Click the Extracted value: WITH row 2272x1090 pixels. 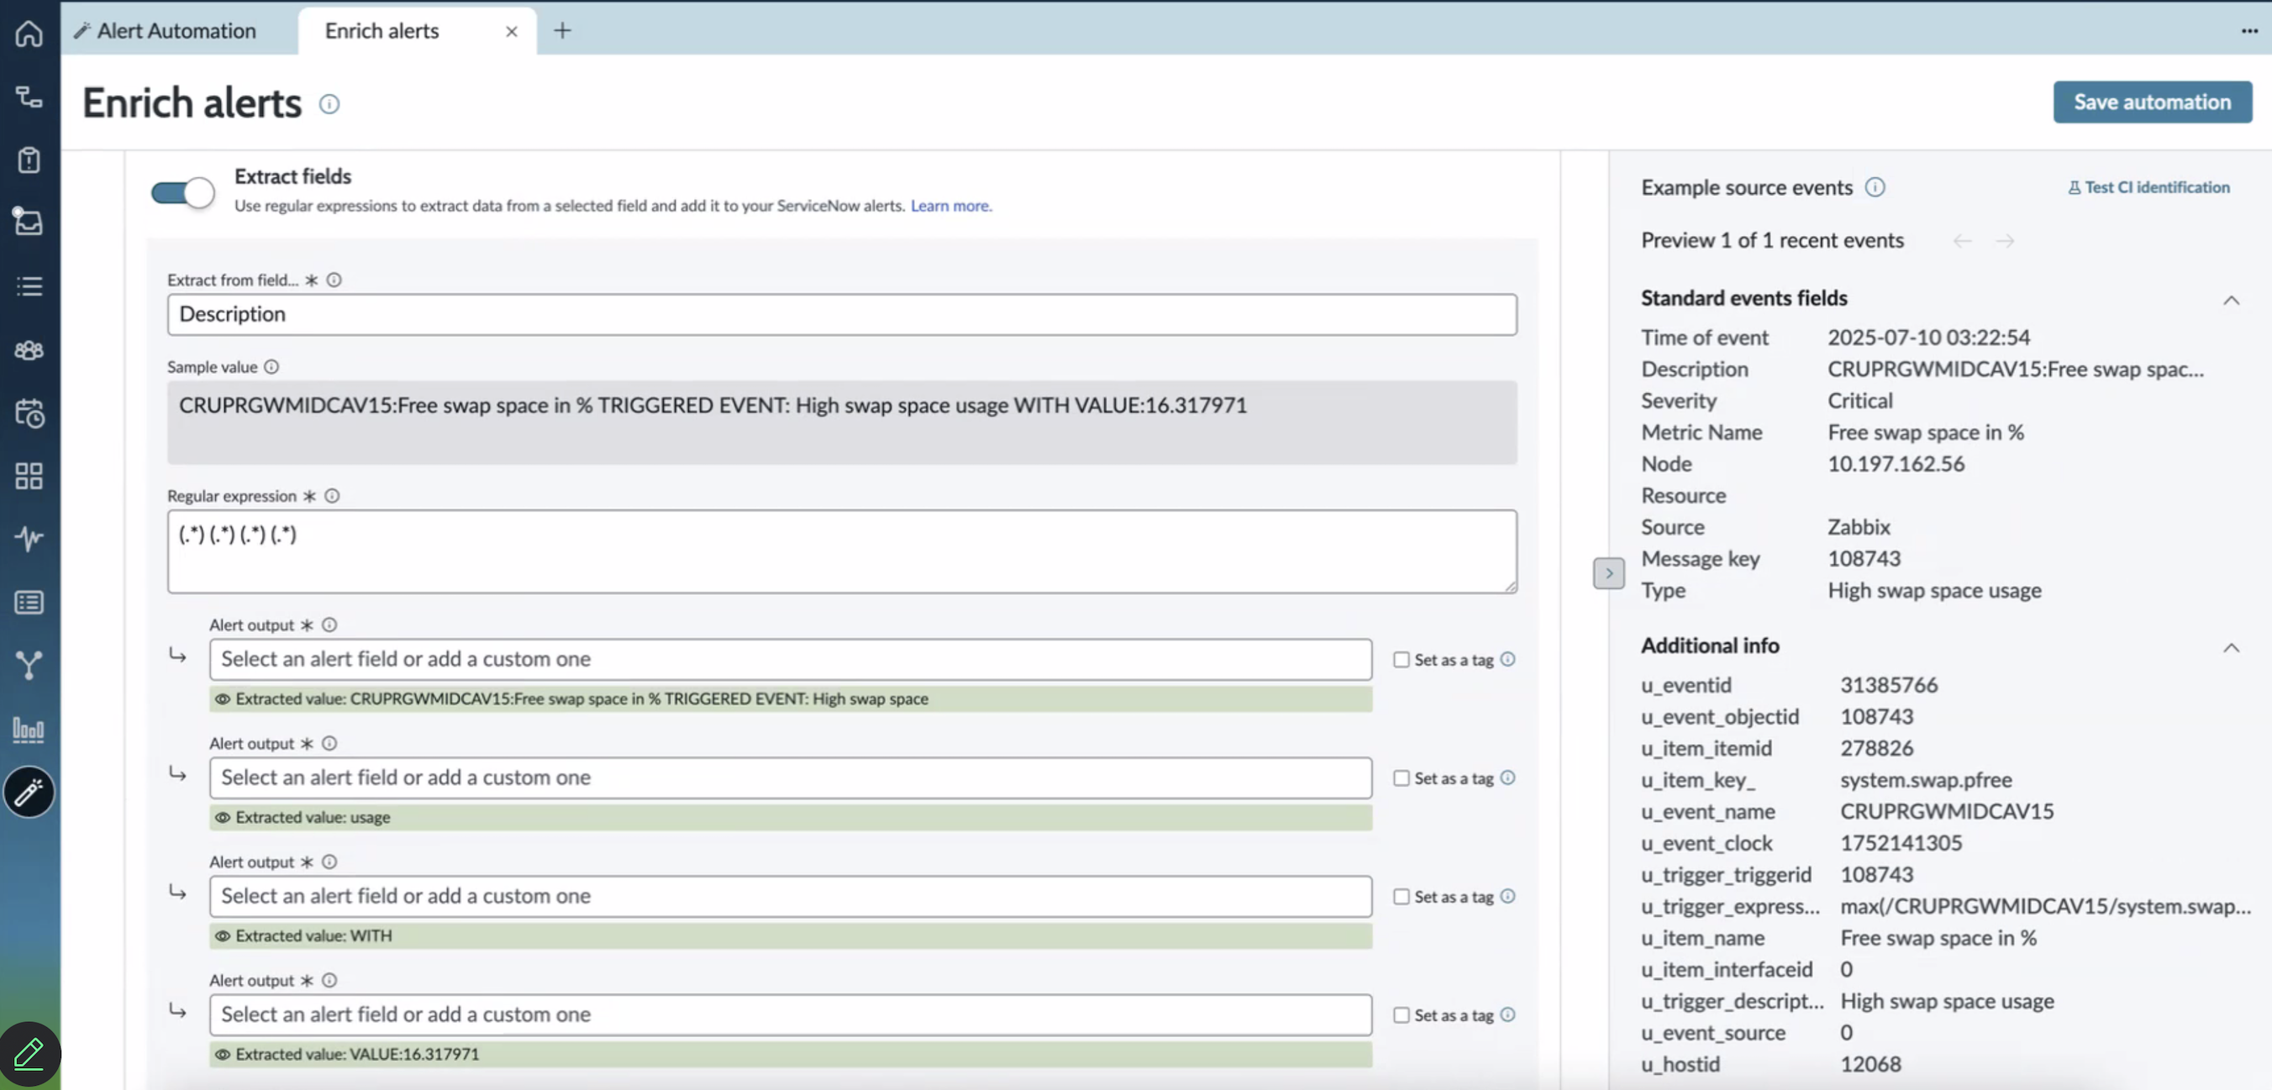pyautogui.click(x=791, y=935)
